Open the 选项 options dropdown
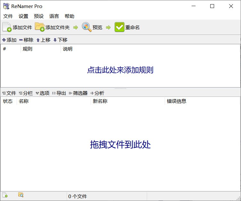 click(x=43, y=93)
